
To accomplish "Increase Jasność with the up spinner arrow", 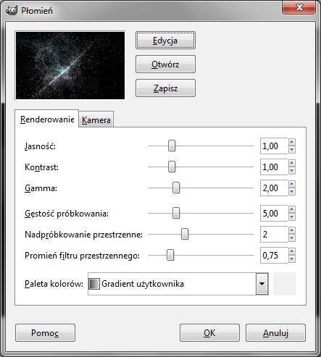I will [x=292, y=142].
